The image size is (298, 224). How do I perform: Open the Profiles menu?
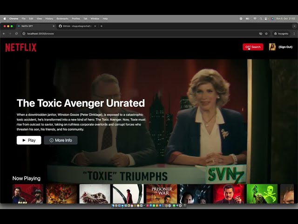tap(76, 19)
